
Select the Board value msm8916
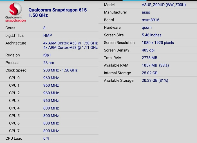coord(151,20)
